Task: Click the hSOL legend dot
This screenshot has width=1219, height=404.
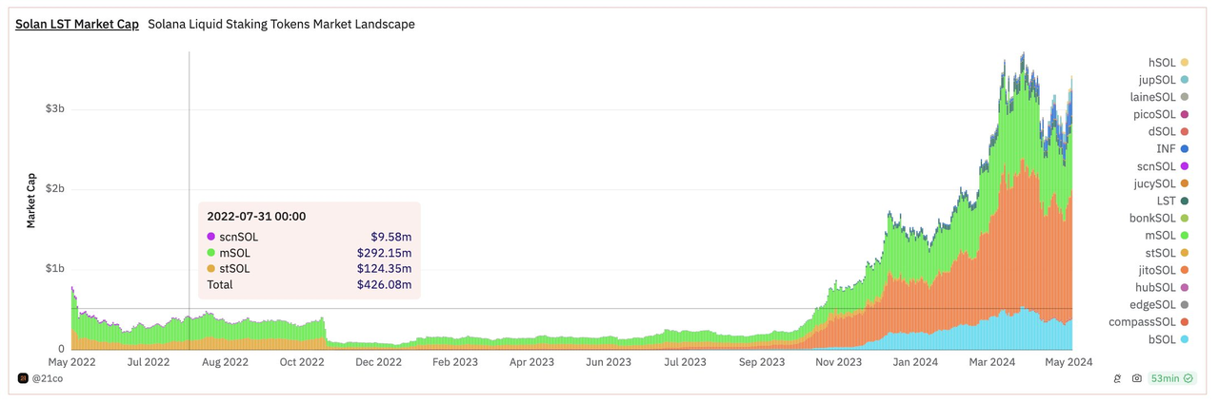Action: 1185,62
